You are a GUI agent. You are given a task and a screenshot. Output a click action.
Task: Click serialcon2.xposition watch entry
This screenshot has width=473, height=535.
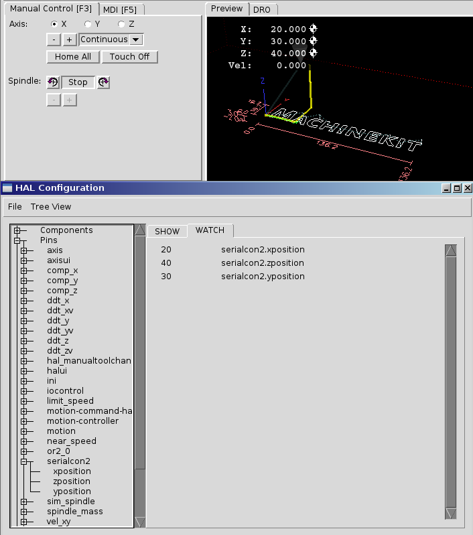(x=263, y=250)
